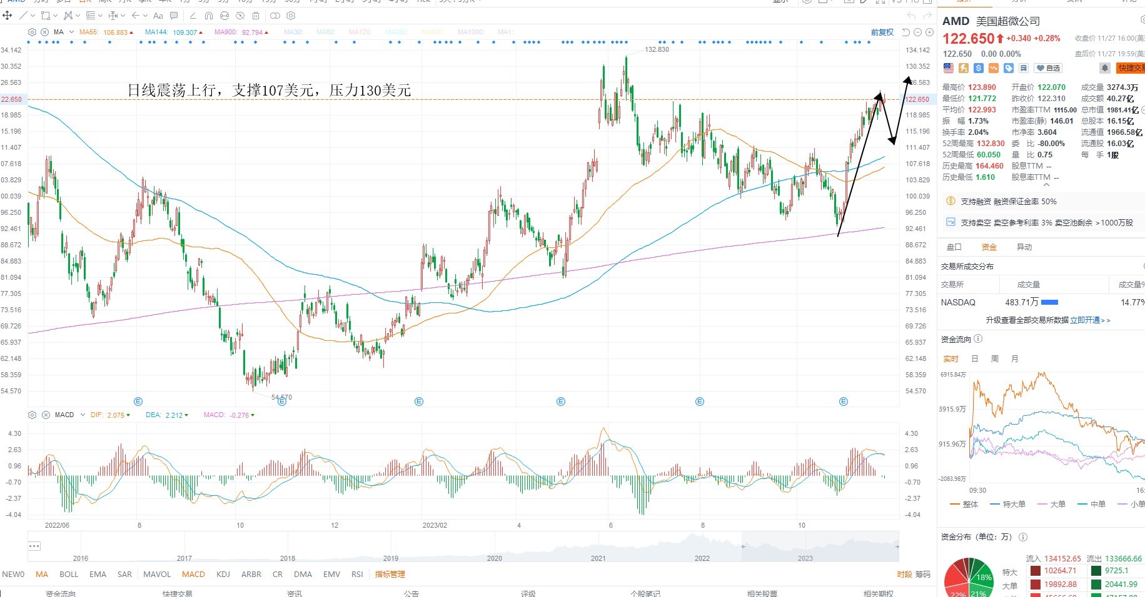Select the RSI indicator tab
The image size is (1145, 597).
[357, 575]
